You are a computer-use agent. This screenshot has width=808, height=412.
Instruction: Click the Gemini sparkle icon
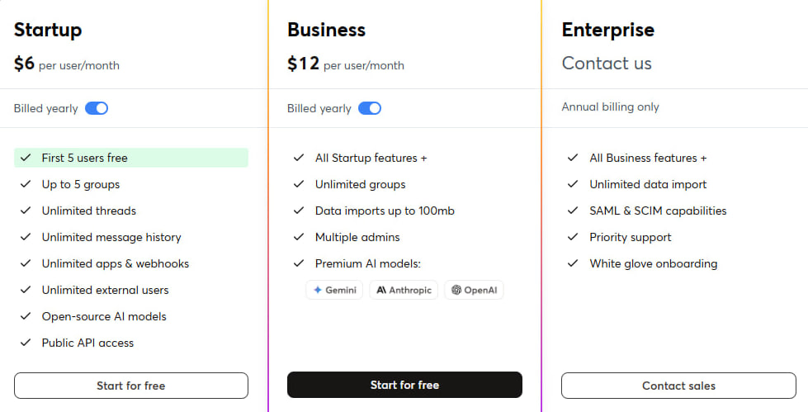click(x=318, y=291)
